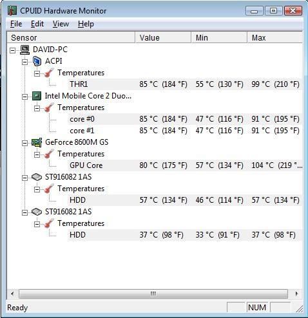Click the CPUID Hardware Monitor title bar icon
Screen dimensions: 308x318
[12, 10]
